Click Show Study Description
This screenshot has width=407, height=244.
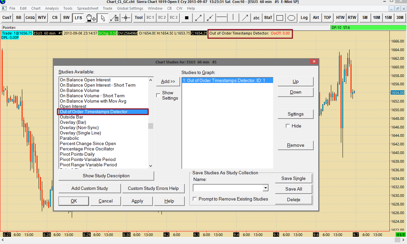point(106,176)
